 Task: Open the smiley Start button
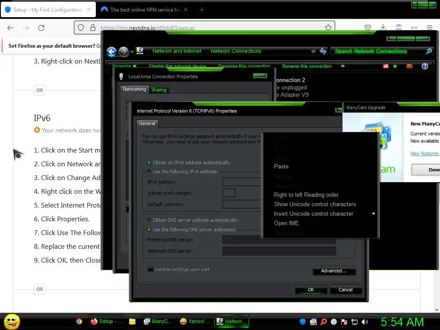click(x=12, y=321)
